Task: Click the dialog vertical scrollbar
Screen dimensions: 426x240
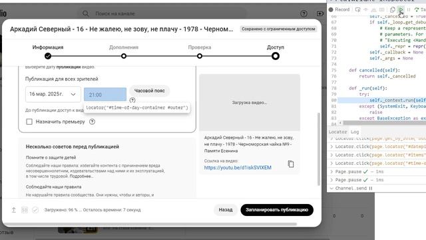Action: click(319, 149)
